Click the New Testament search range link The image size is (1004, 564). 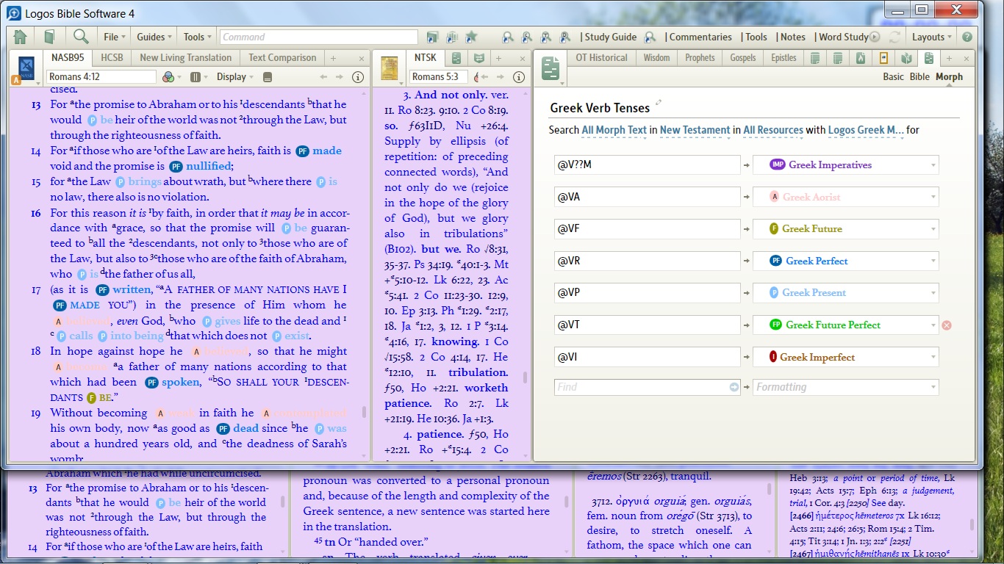pos(695,130)
